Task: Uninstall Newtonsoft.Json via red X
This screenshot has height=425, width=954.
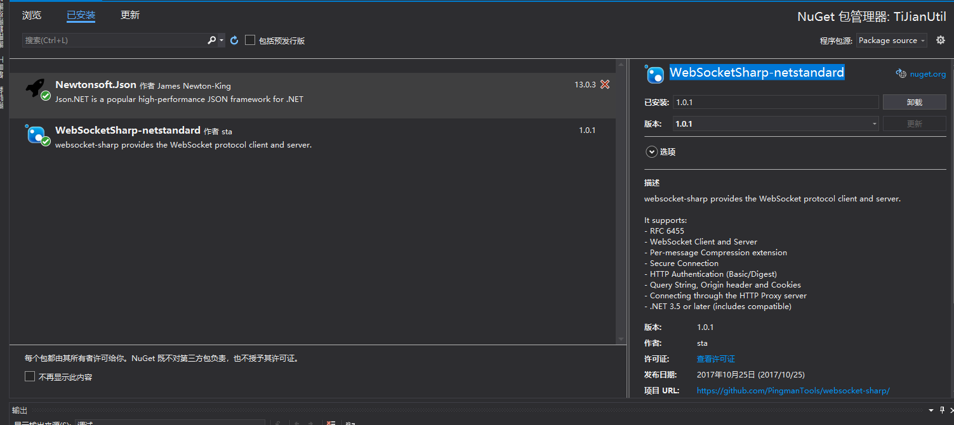Action: (605, 84)
